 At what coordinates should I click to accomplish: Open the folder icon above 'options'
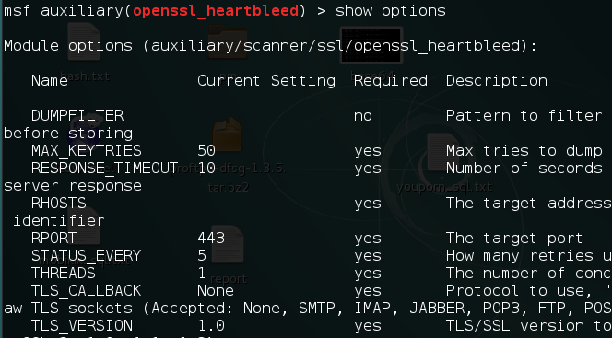(228, 41)
